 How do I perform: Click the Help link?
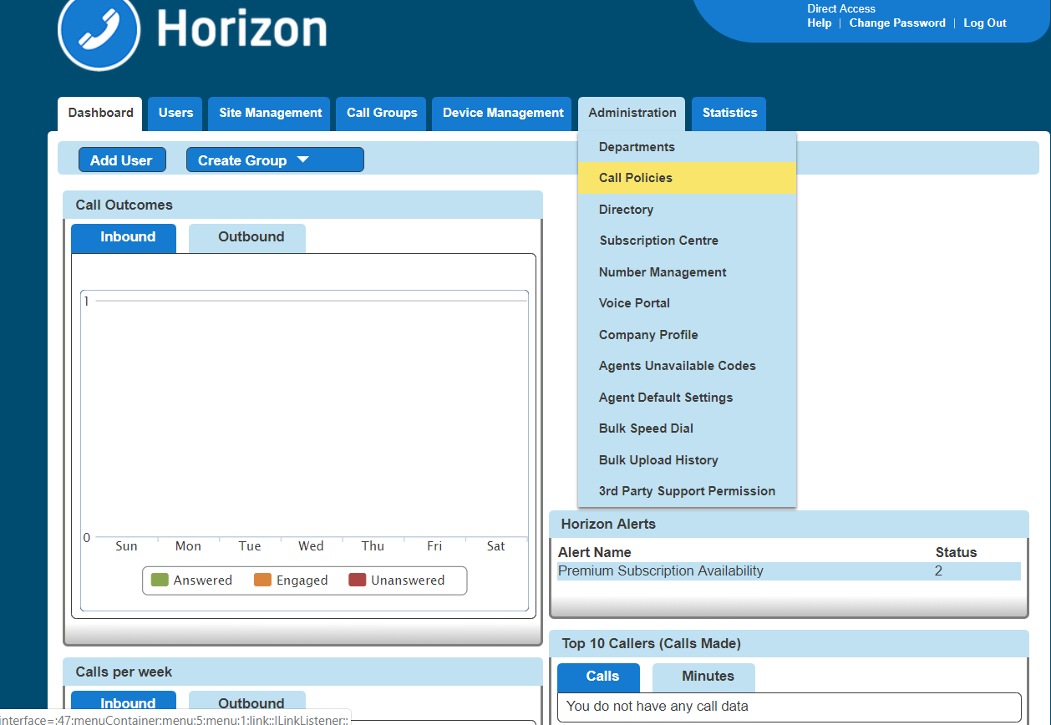click(x=819, y=23)
